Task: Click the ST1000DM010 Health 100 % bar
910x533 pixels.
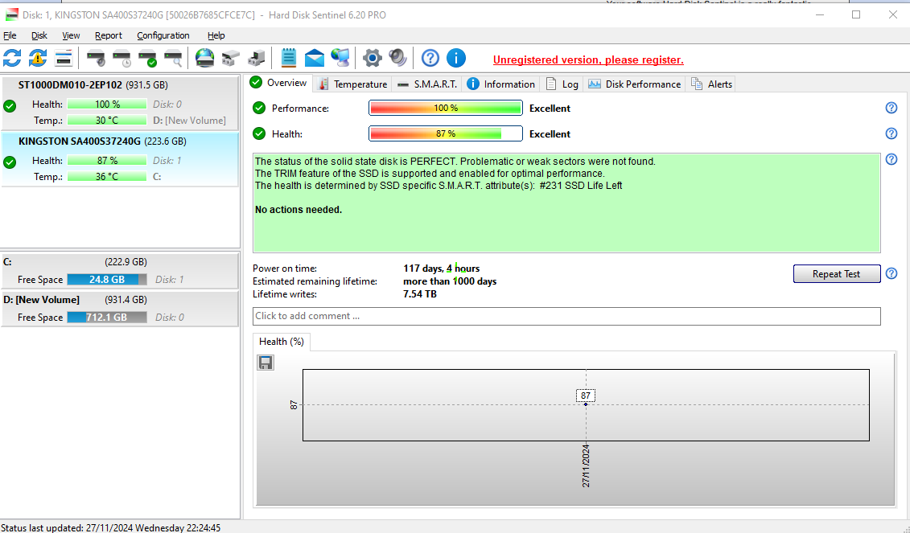Action: [107, 105]
